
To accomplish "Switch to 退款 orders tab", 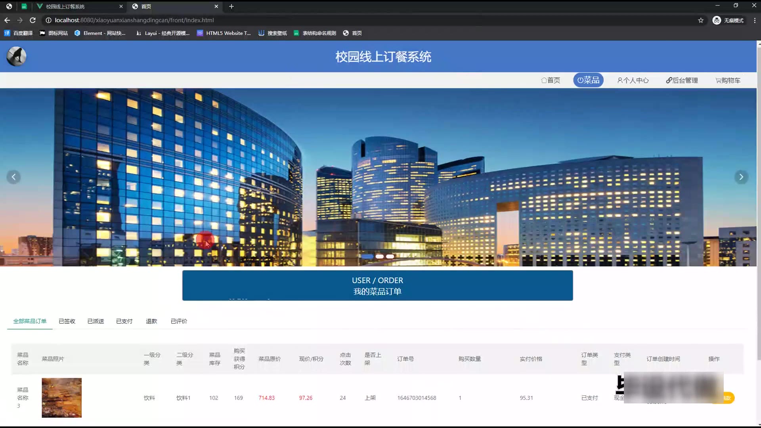I will pos(151,321).
